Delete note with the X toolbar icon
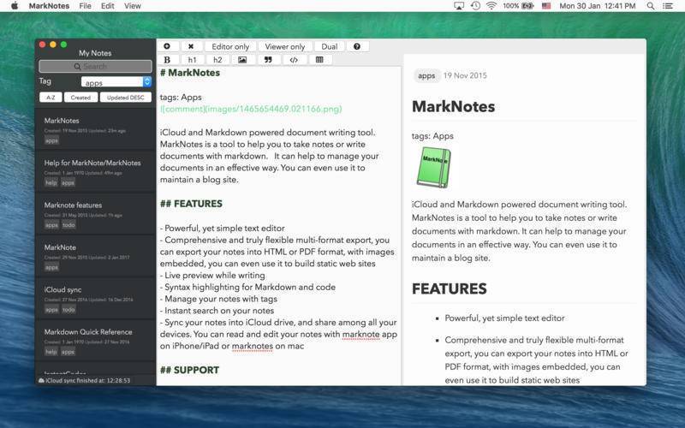The width and height of the screenshot is (685, 428). 191,46
